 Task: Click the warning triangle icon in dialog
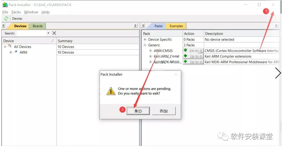coord(111,91)
